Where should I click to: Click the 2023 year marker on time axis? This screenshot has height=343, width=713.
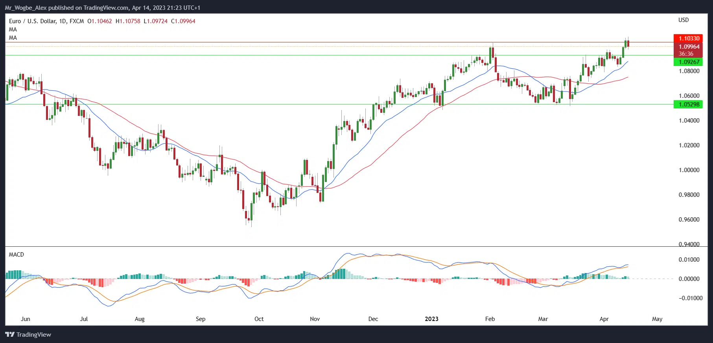coord(431,319)
